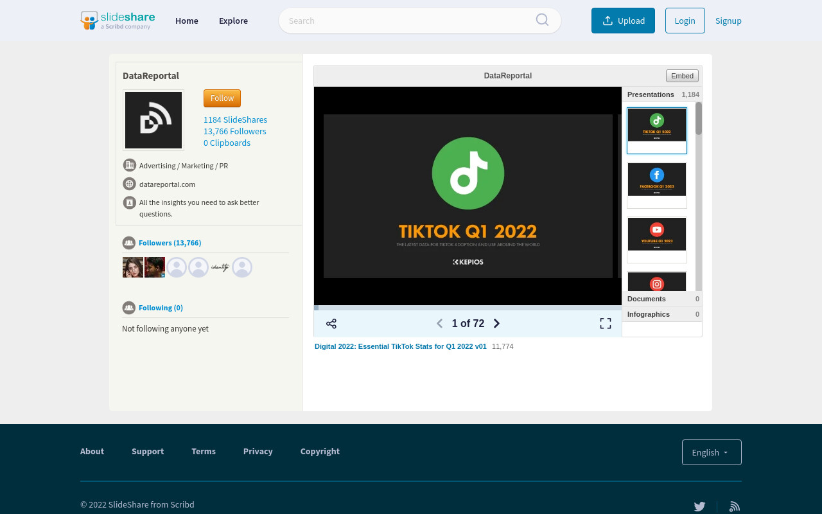822x514 pixels.
Task: Open SlideShare Twitter page icon
Action: 700,506
